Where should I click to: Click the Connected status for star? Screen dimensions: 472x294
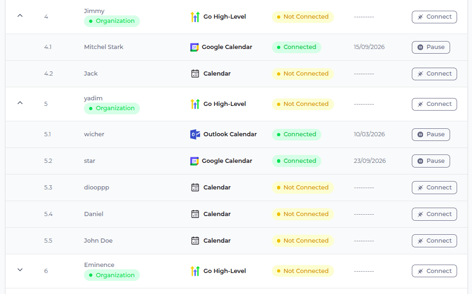[297, 161]
